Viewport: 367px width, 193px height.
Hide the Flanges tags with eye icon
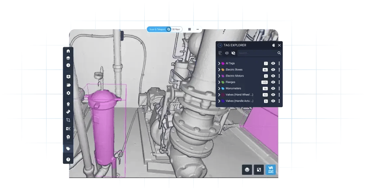tap(273, 82)
